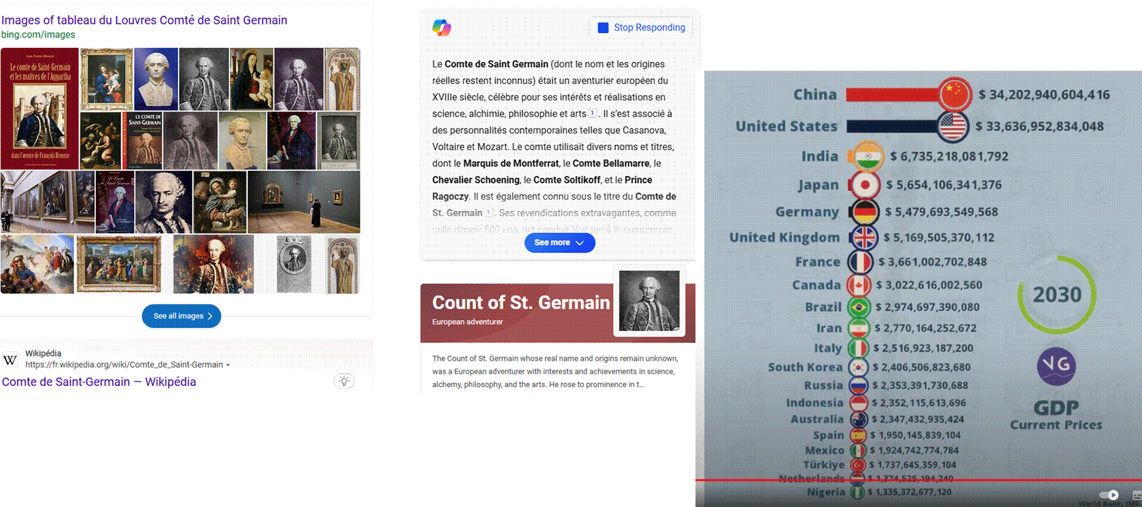Click the Australia flag icon
This screenshot has width=1142, height=507.
pos(859,419)
